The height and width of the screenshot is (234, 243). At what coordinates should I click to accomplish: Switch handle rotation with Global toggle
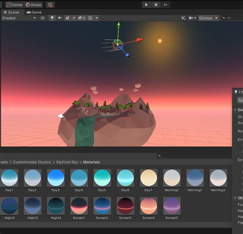34,5
